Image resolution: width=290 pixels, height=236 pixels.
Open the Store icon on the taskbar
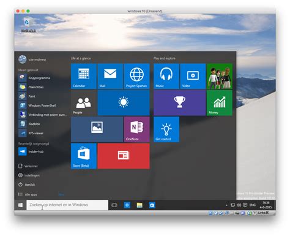click(x=152, y=205)
